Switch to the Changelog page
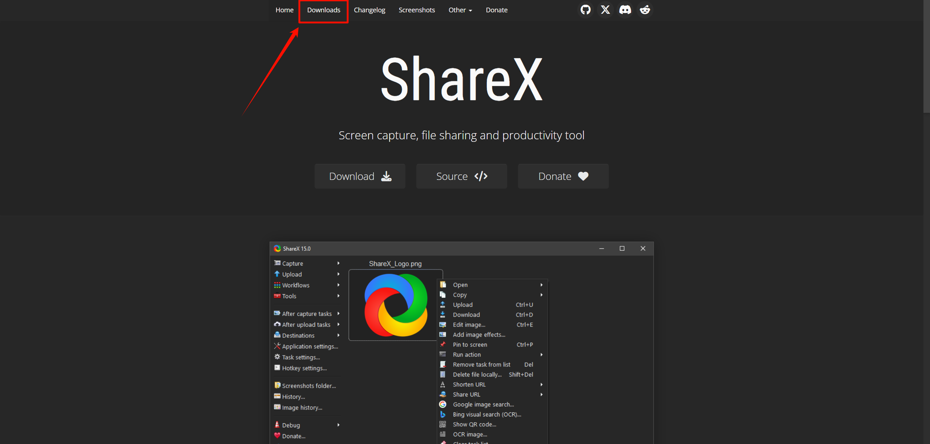Screen dimensions: 930x444 [369, 10]
